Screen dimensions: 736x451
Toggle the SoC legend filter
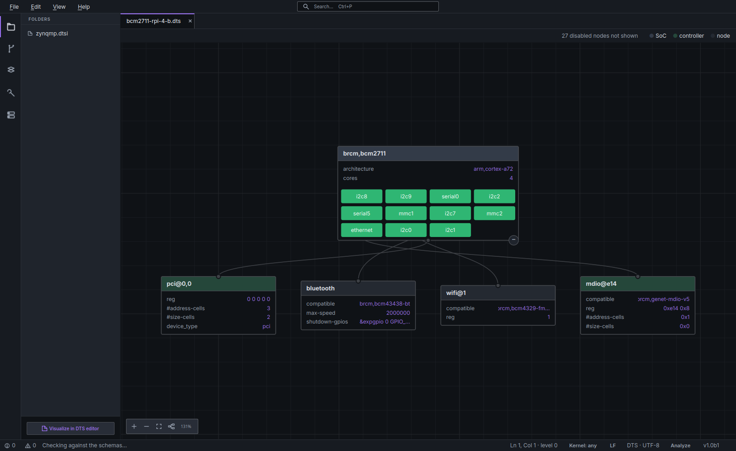point(658,36)
